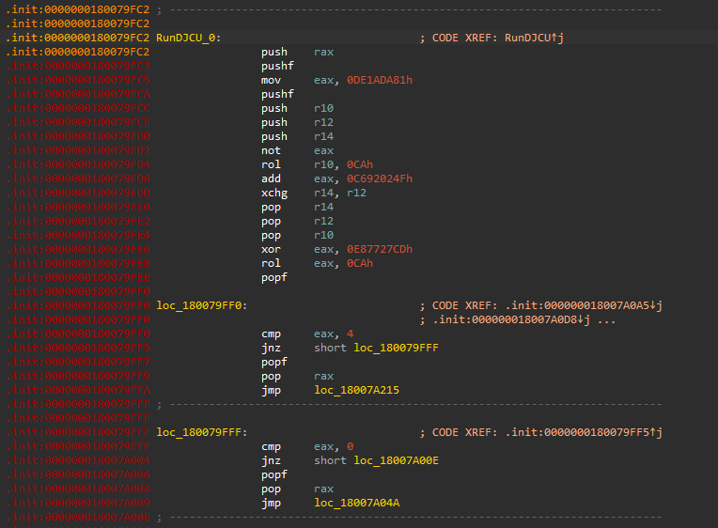Select the 'pop r14' instruction
Screen dimensions: 718x528
297,207
